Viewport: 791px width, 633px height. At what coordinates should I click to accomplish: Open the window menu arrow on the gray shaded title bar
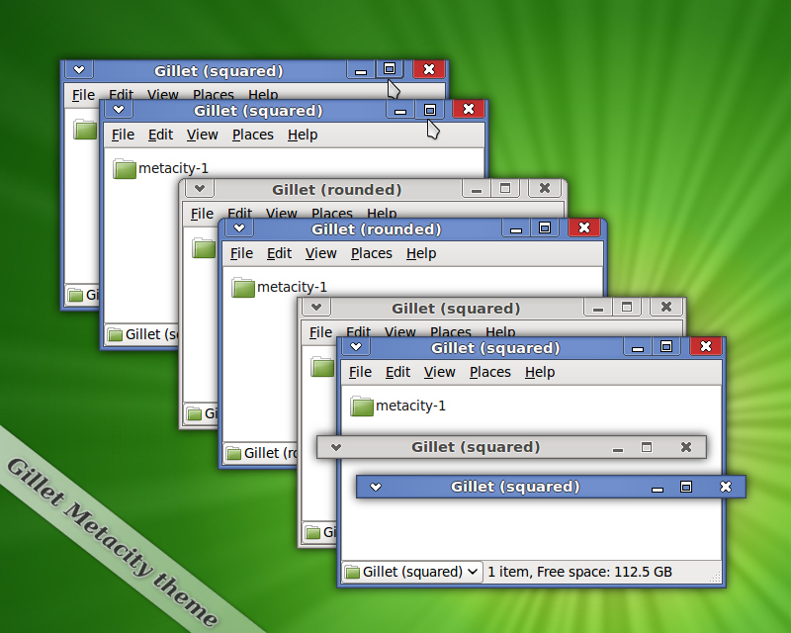[336, 447]
